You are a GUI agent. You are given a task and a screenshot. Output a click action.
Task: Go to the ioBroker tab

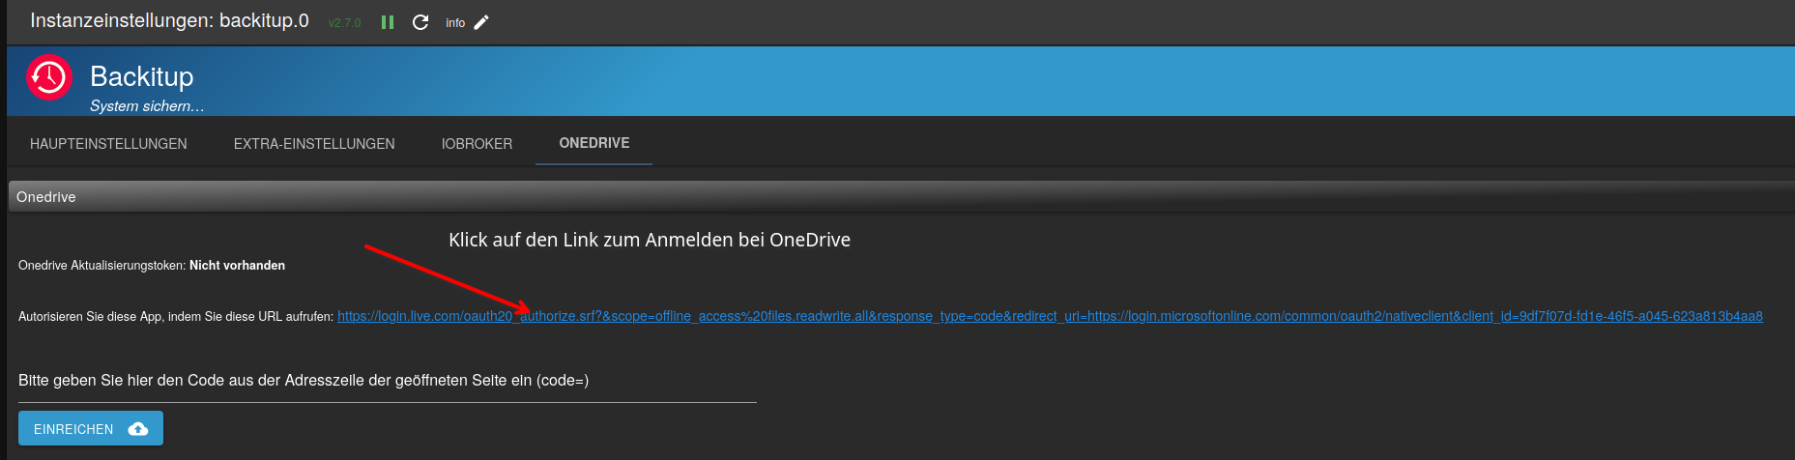[477, 144]
